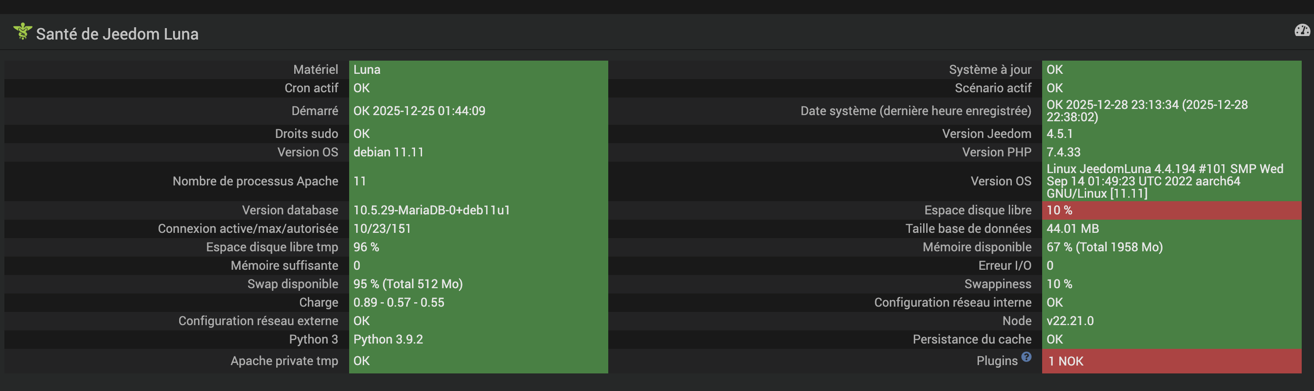Click the 'debian 11.11' version value

coord(388,152)
